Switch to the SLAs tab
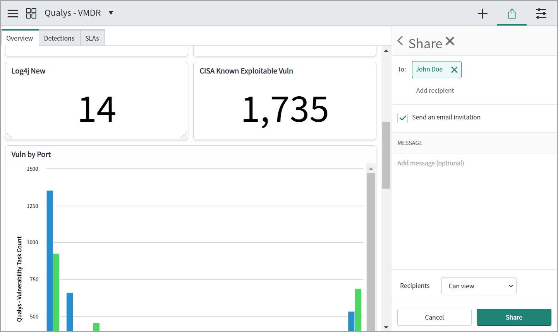The image size is (558, 332). click(x=92, y=38)
